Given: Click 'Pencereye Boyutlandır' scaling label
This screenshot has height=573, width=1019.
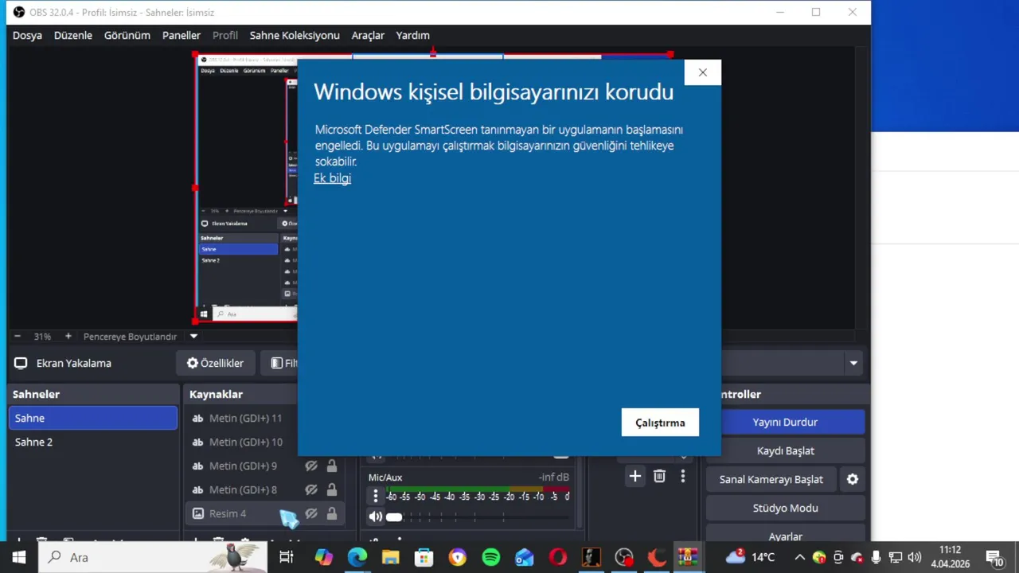Looking at the screenshot, I should point(130,337).
